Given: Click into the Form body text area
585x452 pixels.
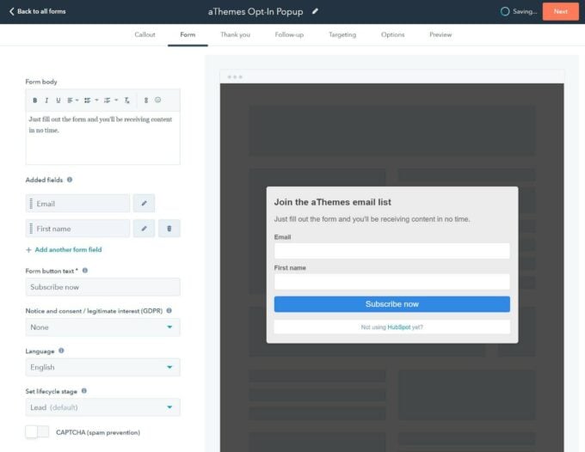Looking at the screenshot, I should [x=102, y=137].
